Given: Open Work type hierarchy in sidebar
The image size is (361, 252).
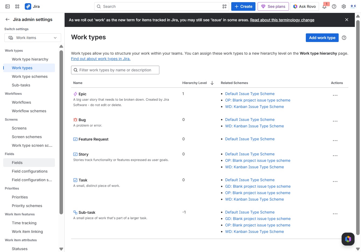Looking at the screenshot, I should click(x=30, y=59).
